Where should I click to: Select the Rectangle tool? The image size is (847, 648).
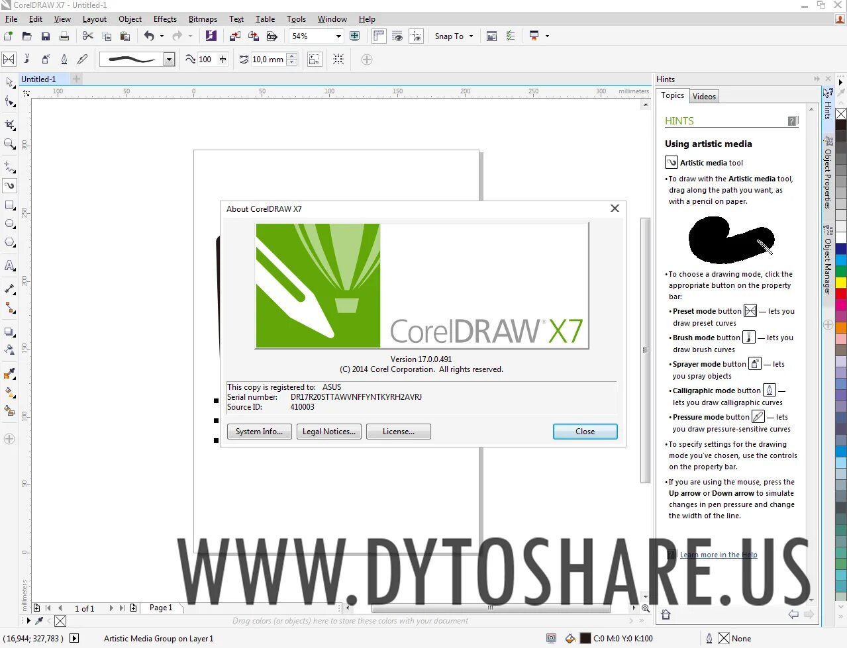click(x=9, y=205)
